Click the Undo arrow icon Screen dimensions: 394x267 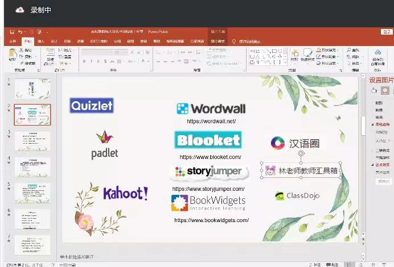pyautogui.click(x=20, y=32)
